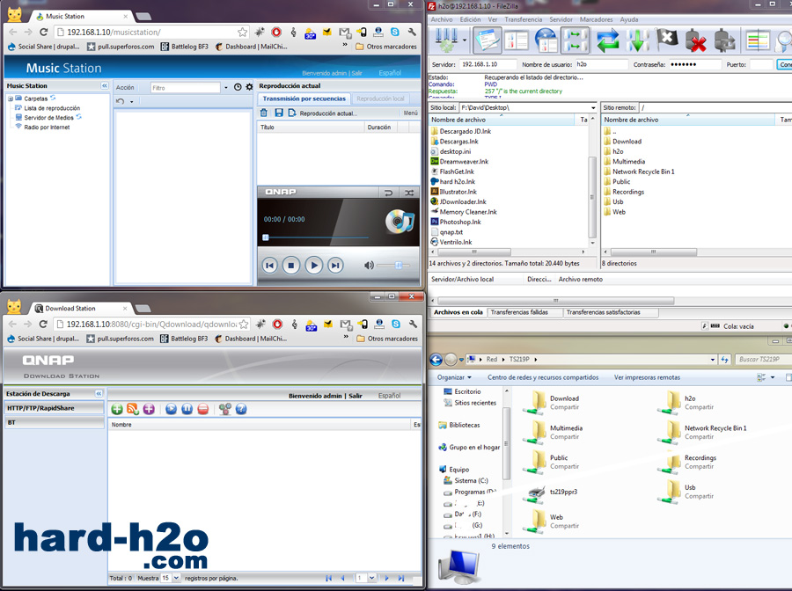This screenshot has width=792, height=591.
Task: Click the clock icon next to filter
Action: pos(238,87)
